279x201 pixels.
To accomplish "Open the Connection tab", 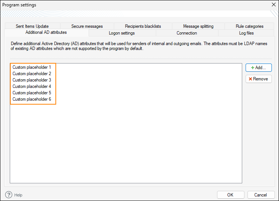I will coord(187,33).
